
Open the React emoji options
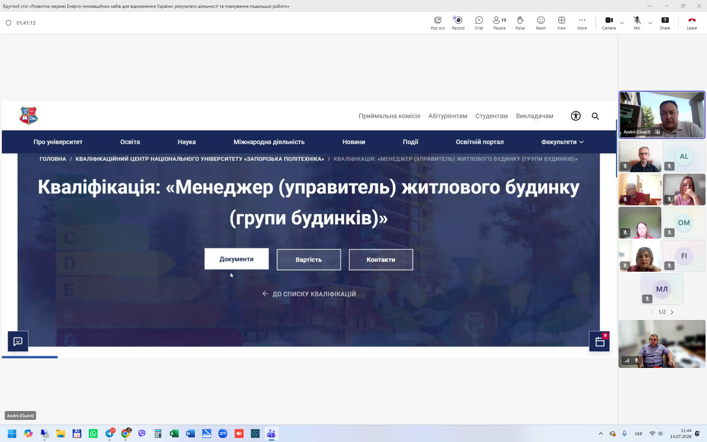tap(540, 23)
